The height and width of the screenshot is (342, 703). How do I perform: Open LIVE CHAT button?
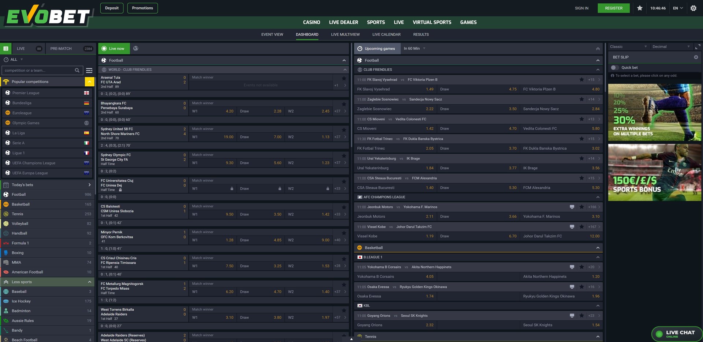pos(677,334)
